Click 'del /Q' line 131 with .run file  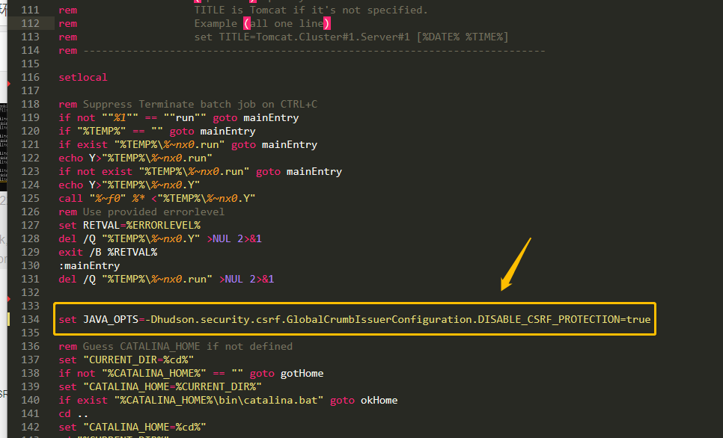pos(166,279)
